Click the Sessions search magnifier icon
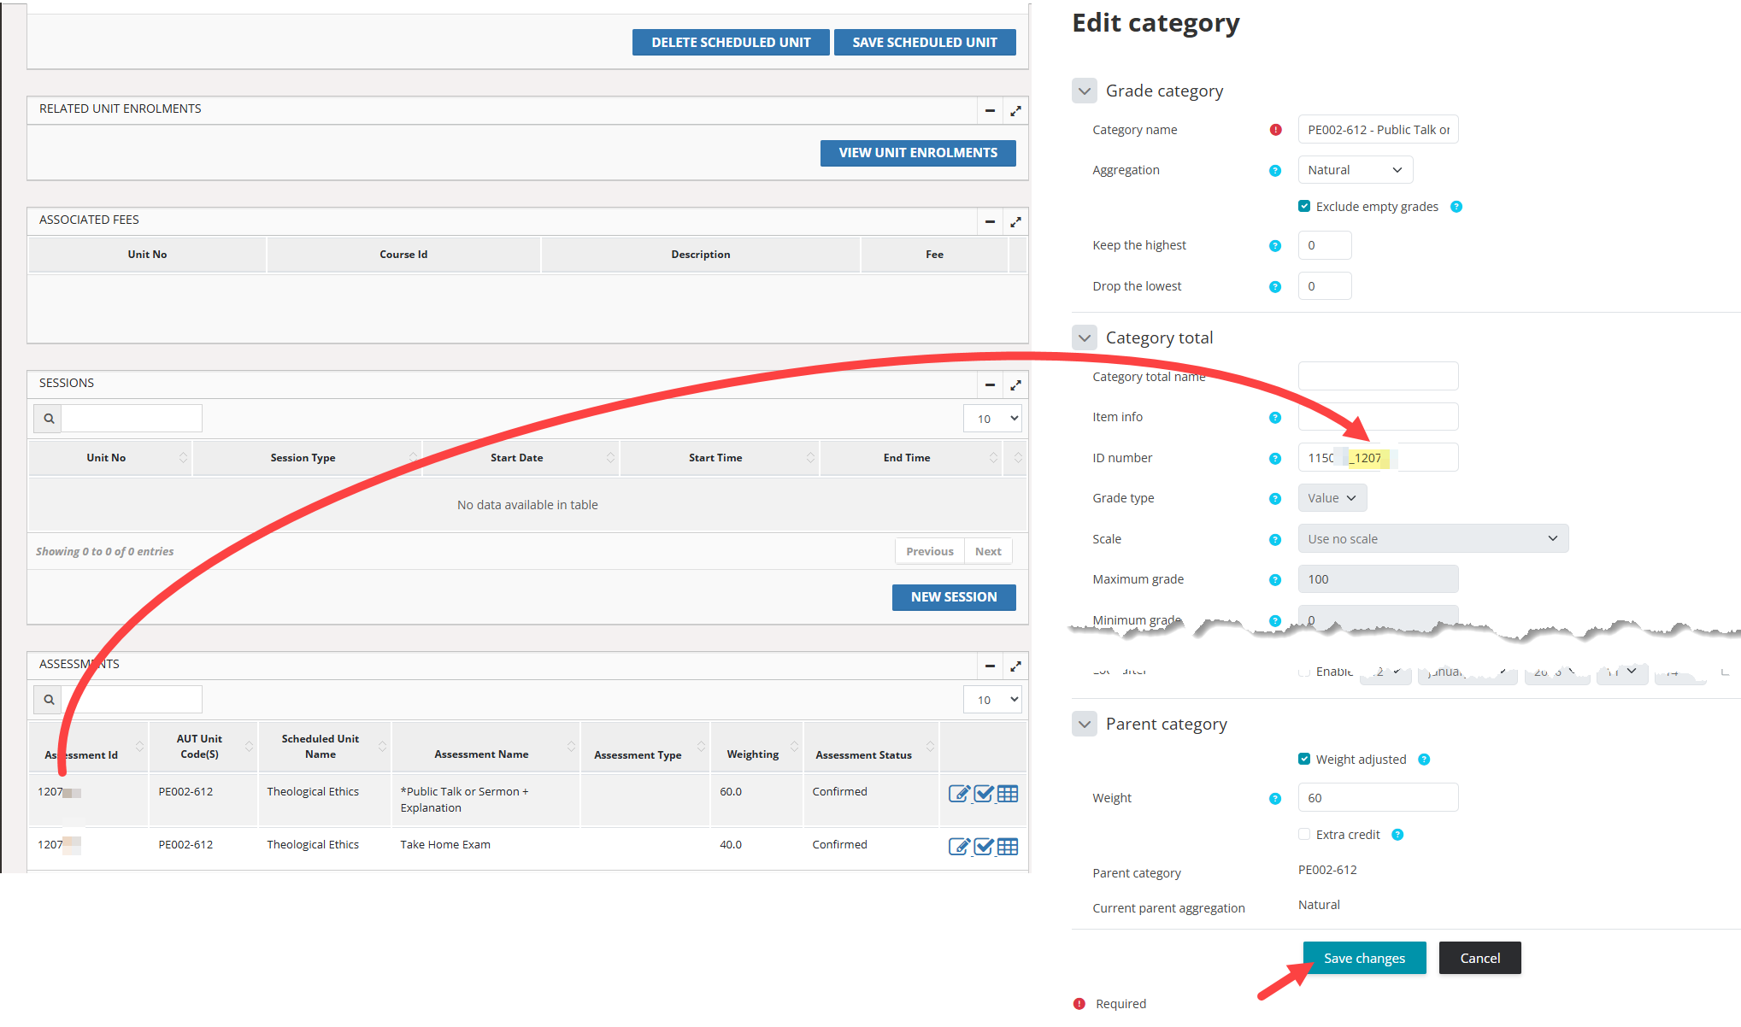1741x1027 pixels. (49, 419)
